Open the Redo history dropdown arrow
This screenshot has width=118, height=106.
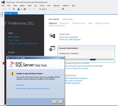(x=37, y=9)
